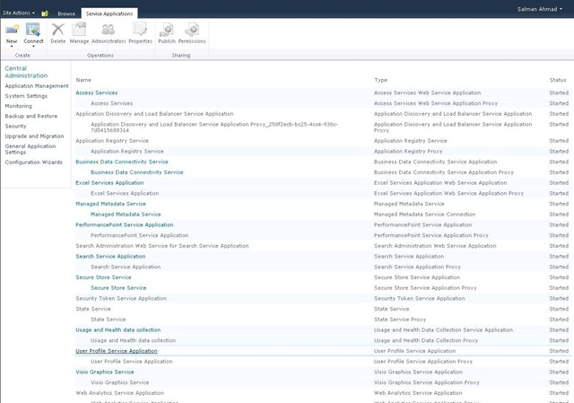Select indented State Service proxy row
The width and height of the screenshot is (574, 403).
tap(323, 320)
